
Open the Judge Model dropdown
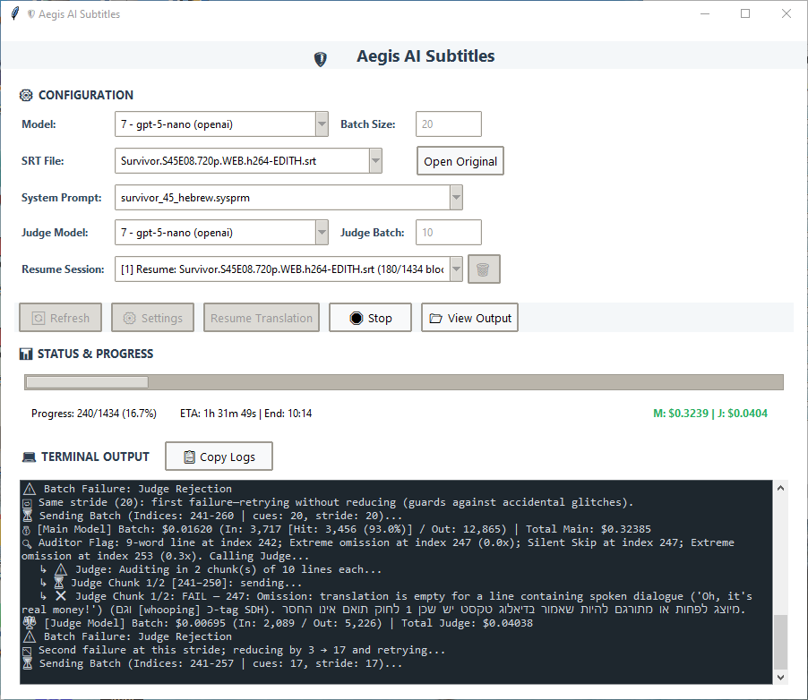click(322, 233)
